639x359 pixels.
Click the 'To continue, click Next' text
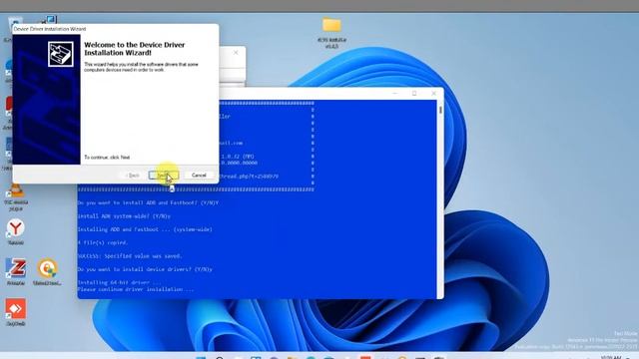click(107, 158)
